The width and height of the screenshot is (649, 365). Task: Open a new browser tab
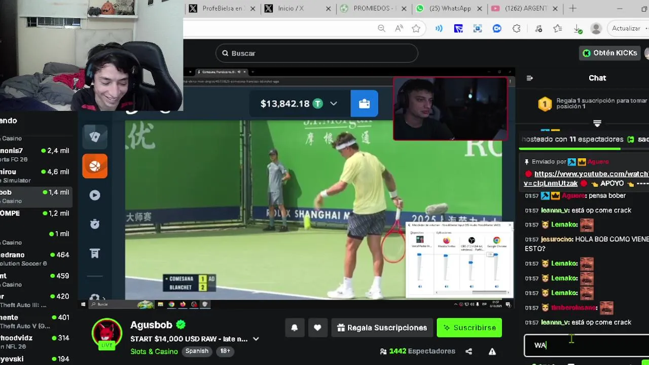tap(572, 9)
